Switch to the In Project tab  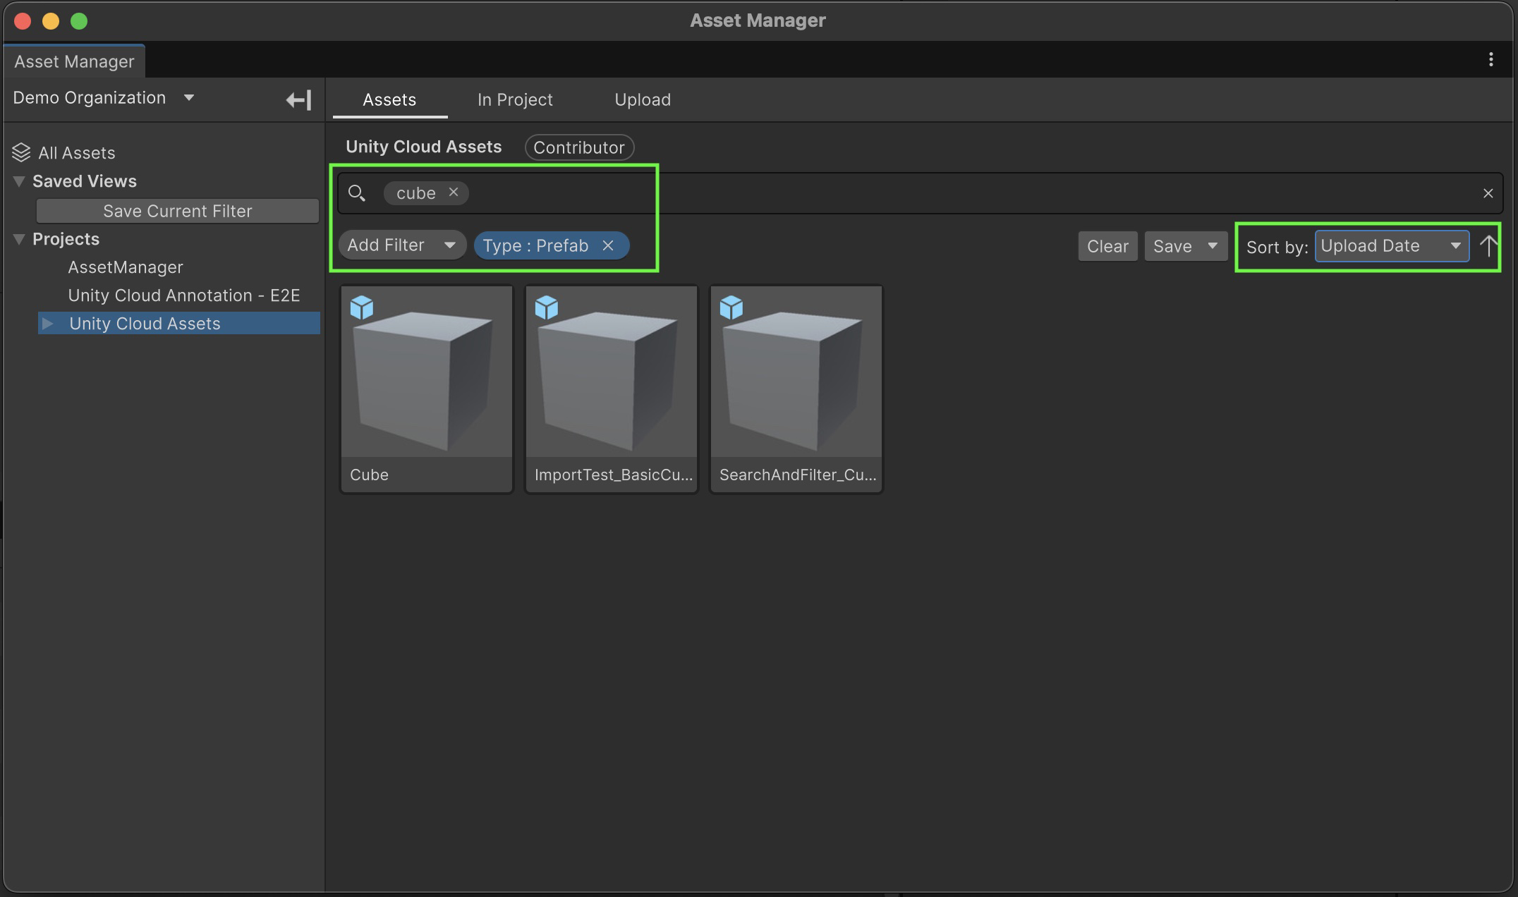click(x=515, y=99)
